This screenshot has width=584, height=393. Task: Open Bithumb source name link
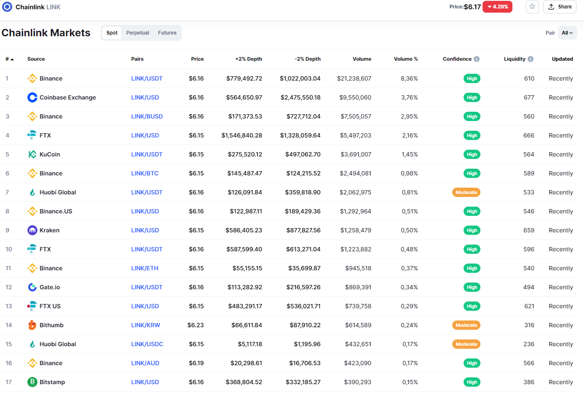click(x=51, y=325)
